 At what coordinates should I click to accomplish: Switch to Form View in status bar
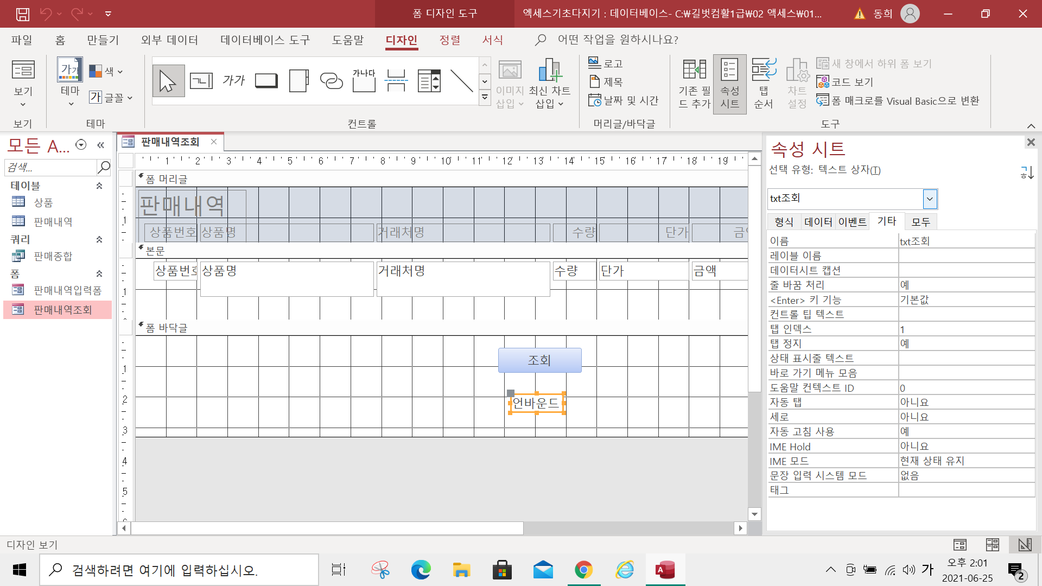[960, 544]
